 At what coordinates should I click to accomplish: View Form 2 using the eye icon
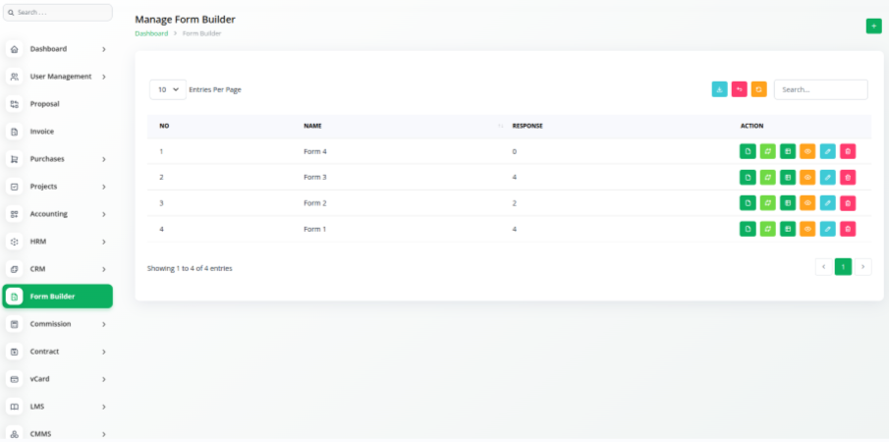click(807, 202)
